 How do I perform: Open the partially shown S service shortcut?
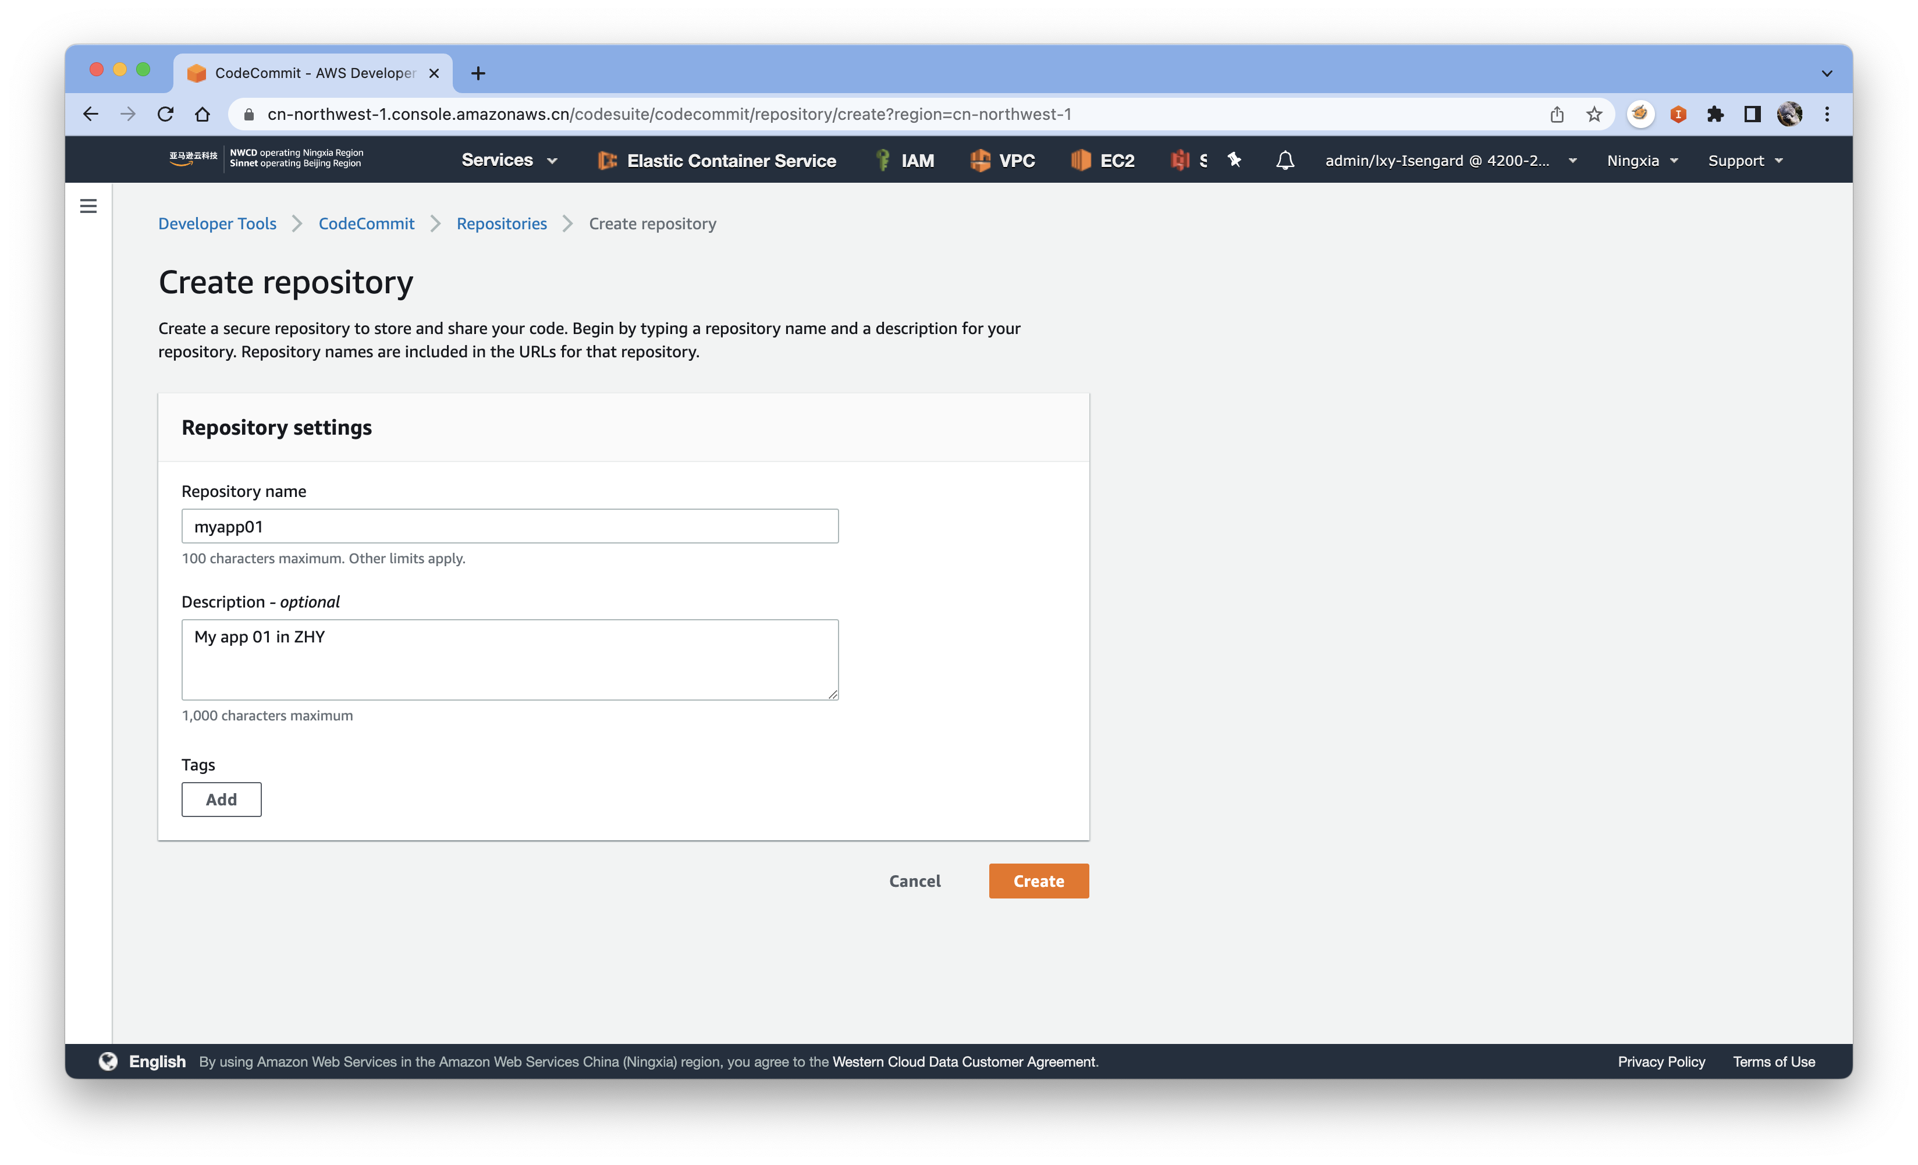pos(1189,160)
